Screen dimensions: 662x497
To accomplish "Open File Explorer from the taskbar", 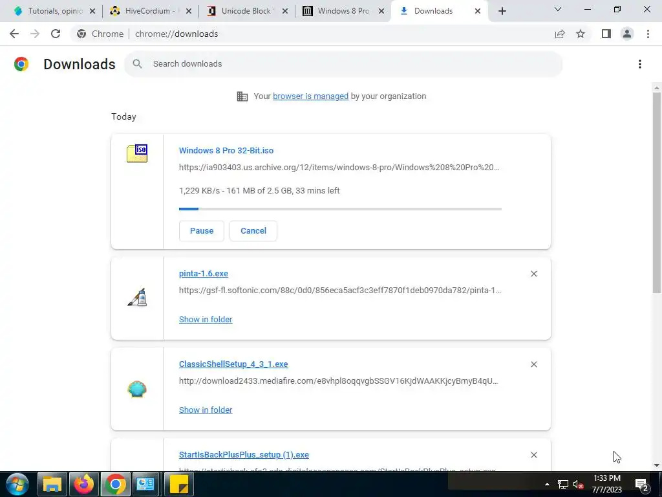I will (x=52, y=484).
